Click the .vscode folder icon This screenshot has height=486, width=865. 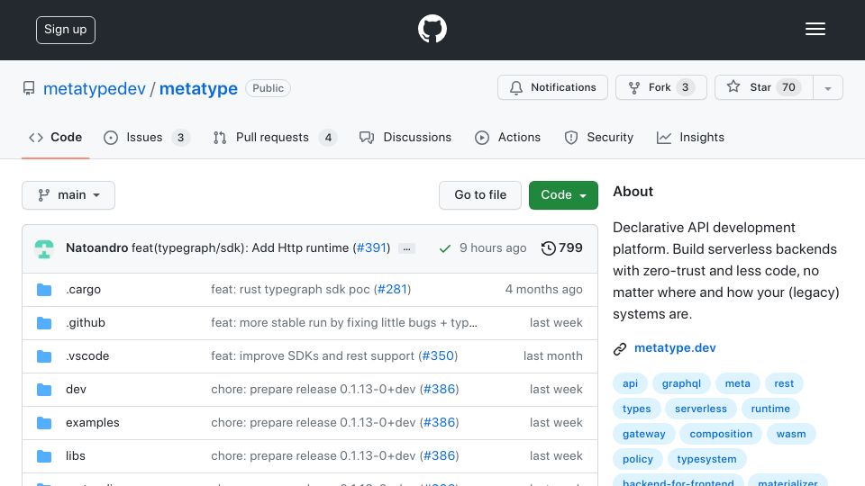(44, 356)
